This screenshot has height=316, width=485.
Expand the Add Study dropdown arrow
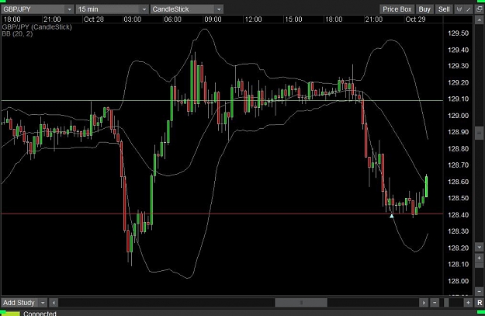click(x=43, y=303)
